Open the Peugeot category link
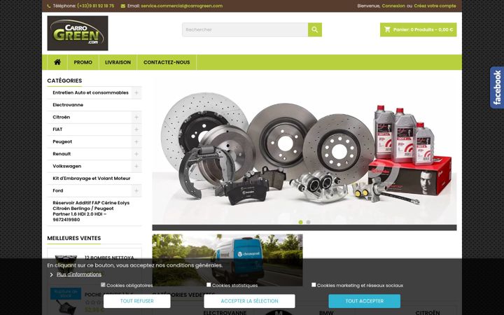The image size is (504, 315). (x=62, y=141)
